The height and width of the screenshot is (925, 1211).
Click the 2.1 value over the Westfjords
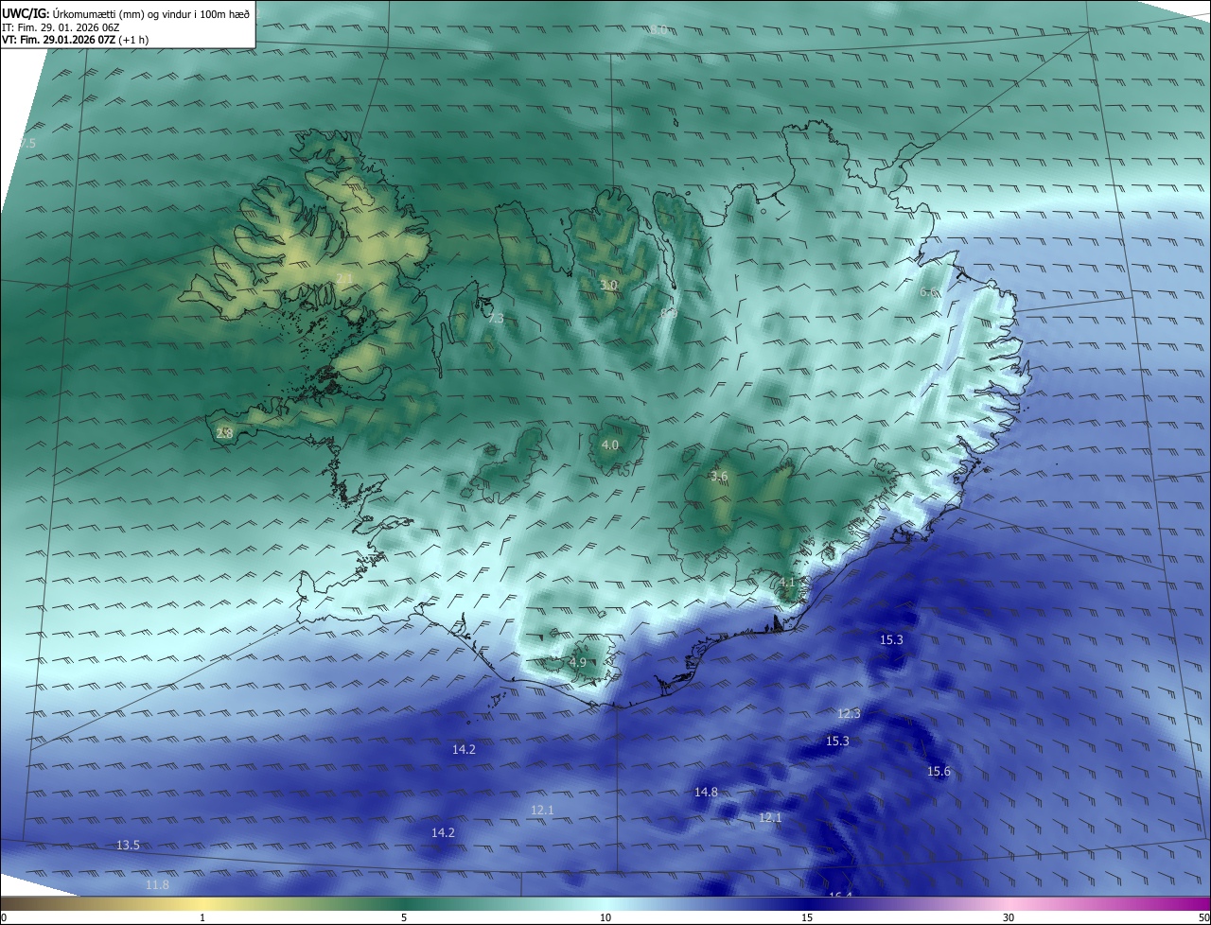(x=344, y=278)
